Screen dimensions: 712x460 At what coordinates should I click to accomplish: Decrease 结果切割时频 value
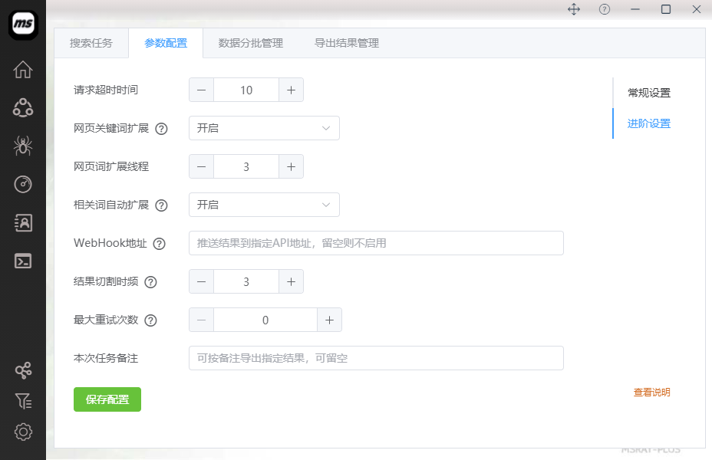(x=201, y=281)
